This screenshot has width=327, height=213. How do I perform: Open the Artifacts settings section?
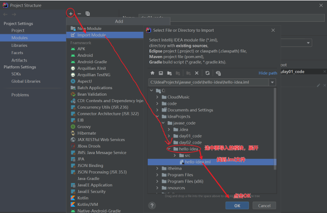click(x=19, y=60)
